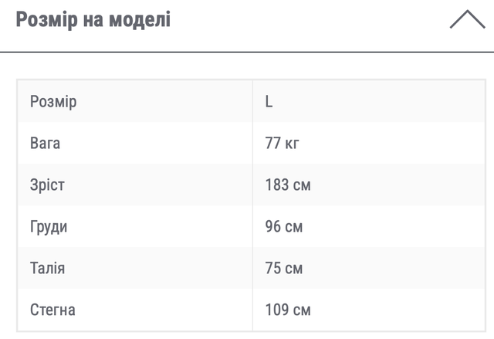Collapse the Розмір на моделі section chevron
Image resolution: width=494 pixels, height=339 pixels.
(467, 20)
